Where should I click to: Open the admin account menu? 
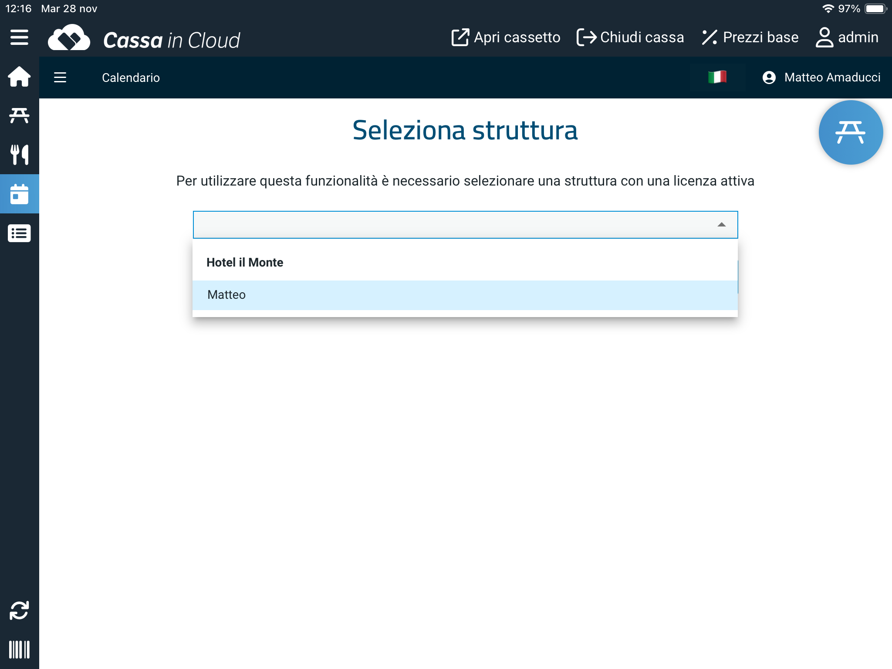tap(847, 37)
